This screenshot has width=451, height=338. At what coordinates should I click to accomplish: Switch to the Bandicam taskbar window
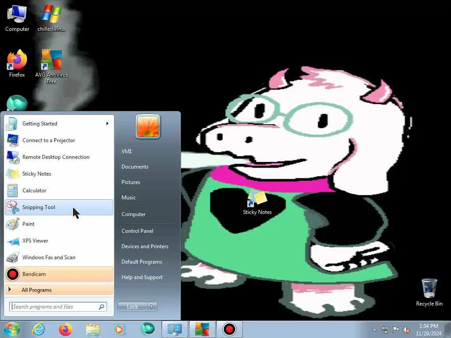(229, 329)
